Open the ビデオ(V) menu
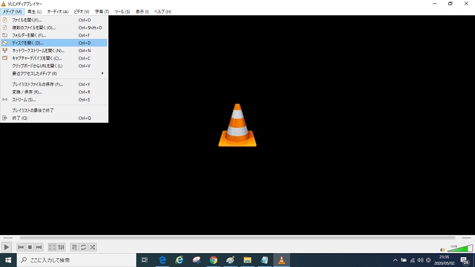475x267 pixels. coord(82,12)
